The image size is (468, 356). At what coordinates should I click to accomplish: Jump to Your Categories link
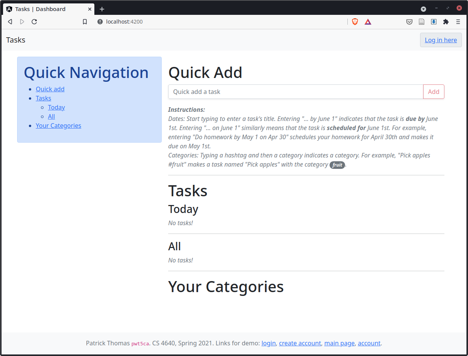click(x=58, y=126)
